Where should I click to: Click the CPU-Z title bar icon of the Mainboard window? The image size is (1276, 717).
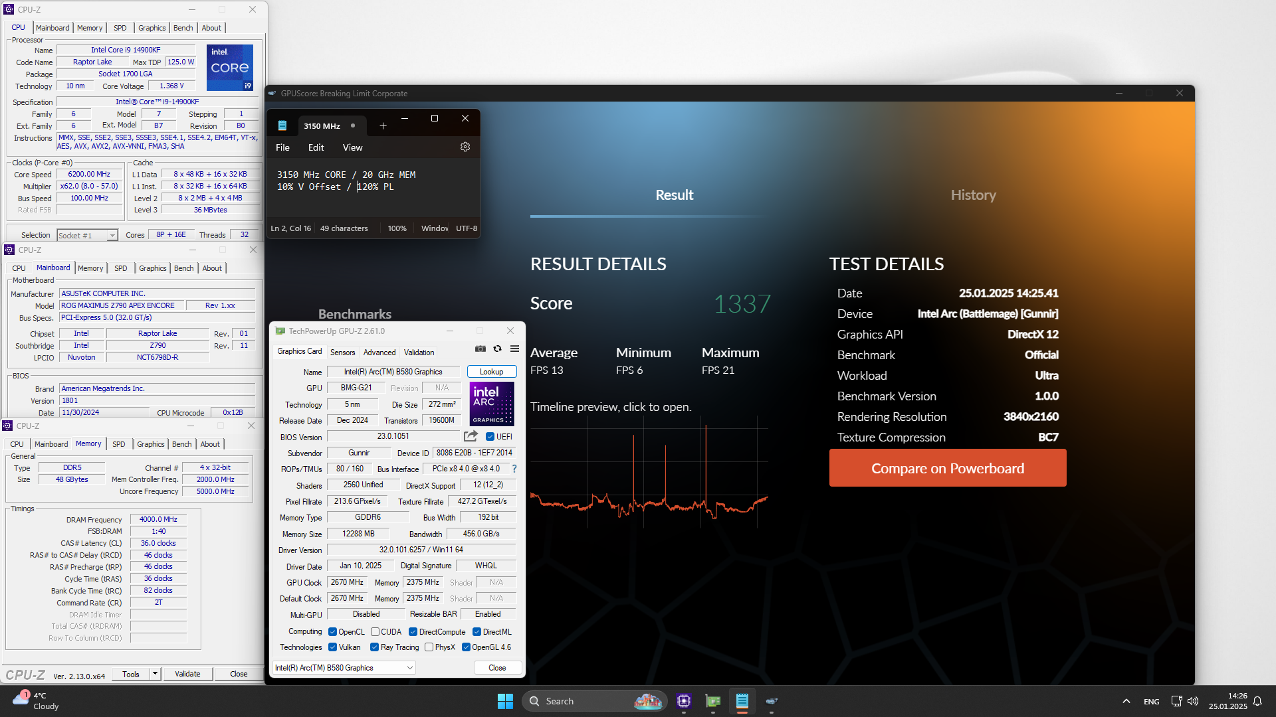point(9,250)
